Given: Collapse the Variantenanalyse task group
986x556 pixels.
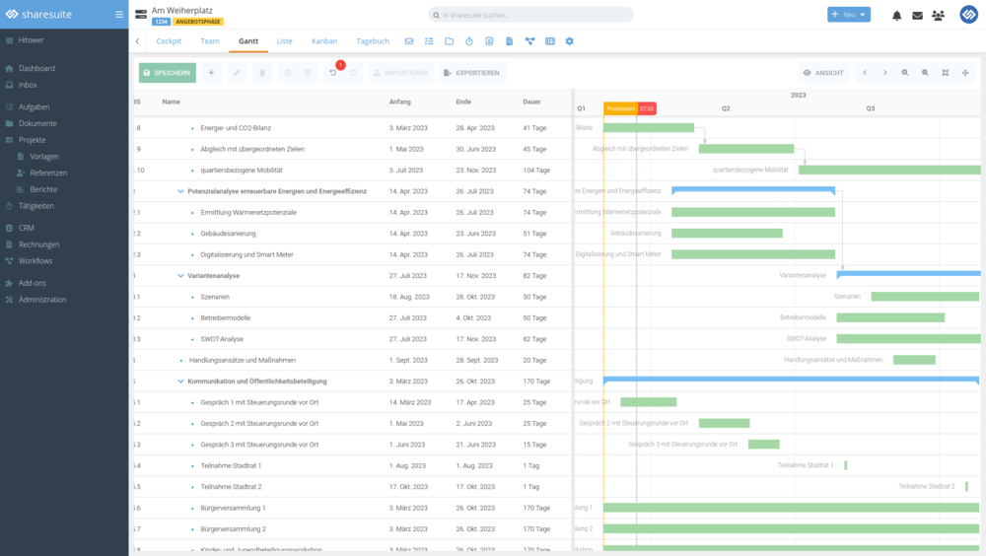Looking at the screenshot, I should 180,276.
